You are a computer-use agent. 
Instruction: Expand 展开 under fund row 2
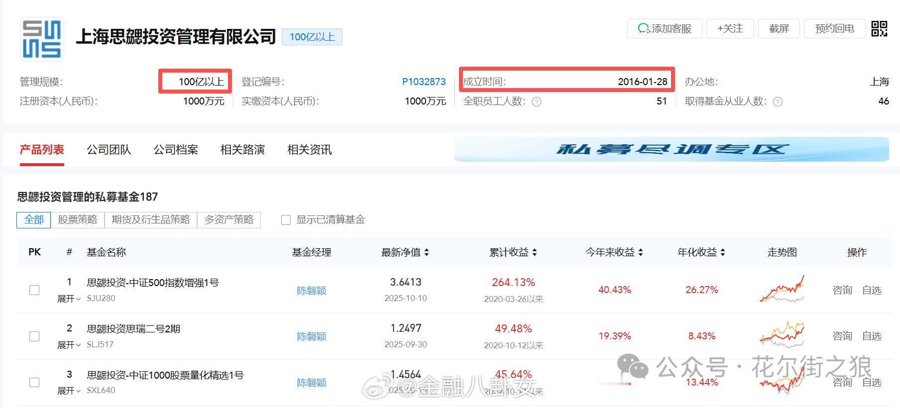point(69,345)
